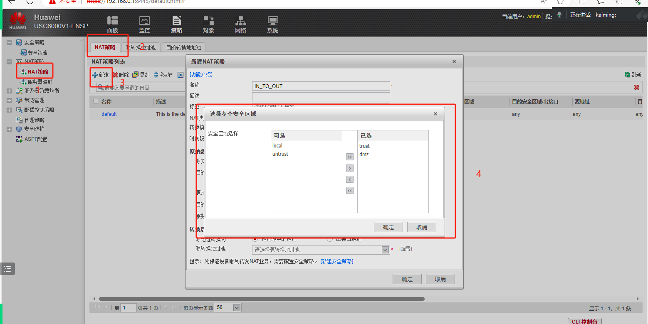Select 服务器映射 in the tree

(40, 82)
